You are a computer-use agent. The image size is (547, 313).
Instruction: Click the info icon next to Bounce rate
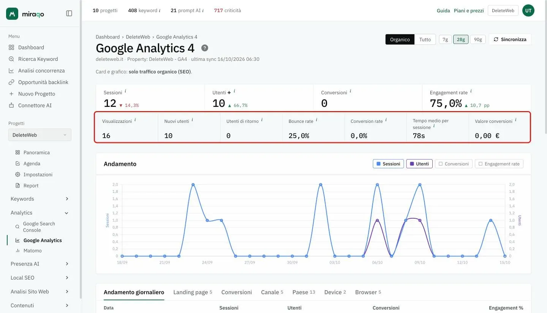(316, 120)
